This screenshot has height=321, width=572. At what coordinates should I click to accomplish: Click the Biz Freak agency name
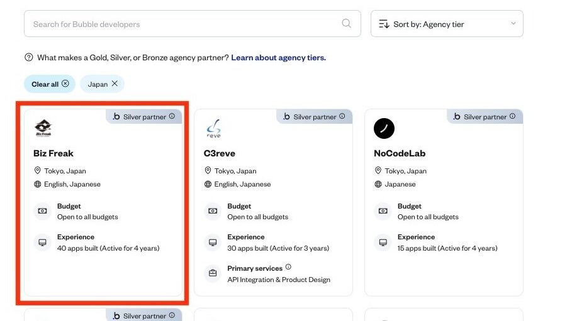pyautogui.click(x=53, y=153)
